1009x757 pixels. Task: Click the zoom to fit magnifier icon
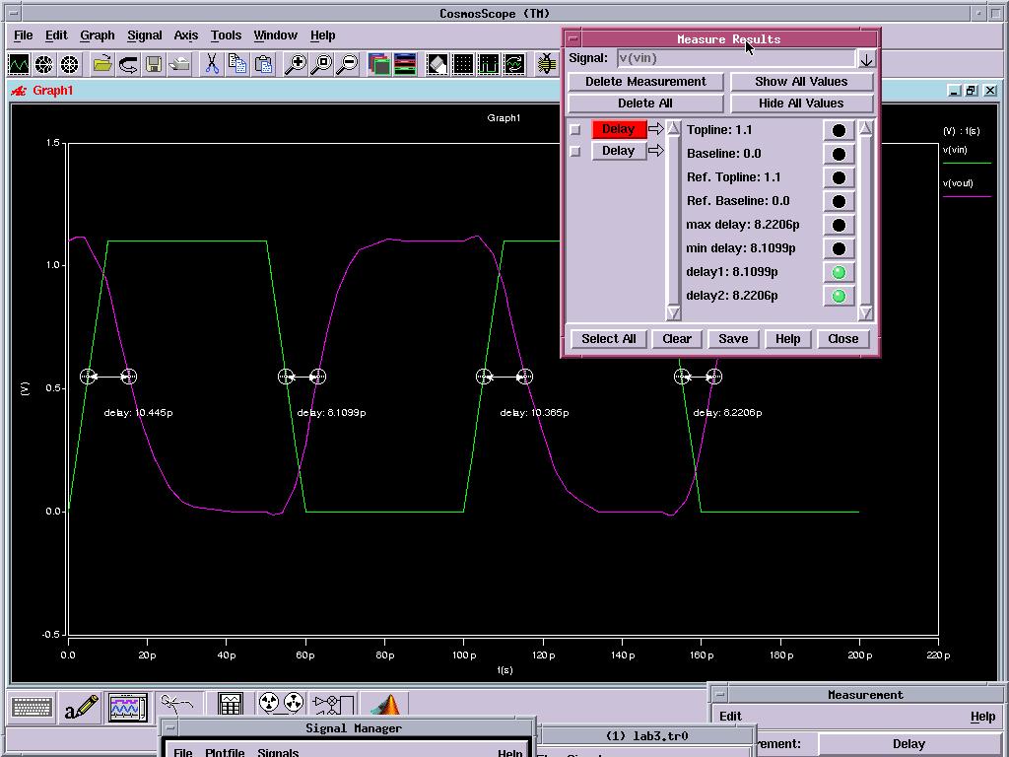[x=321, y=64]
